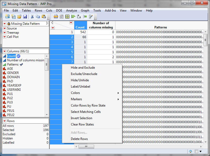Image resolution: width=210 pixels, height=156 pixels.
Task: Choose Label/Unlabel from context menu
Action: point(92,87)
